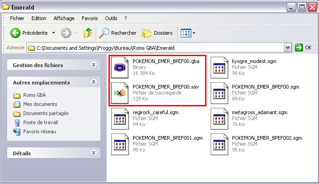Image resolution: width=319 pixels, height=184 pixels.
Task: Go back with the Précédente arrow
Action: [15, 33]
